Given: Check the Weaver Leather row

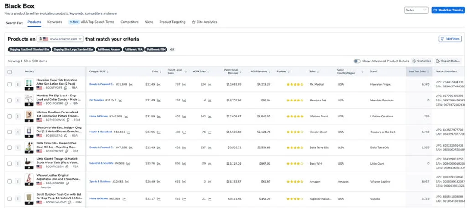Looking at the screenshot, I should pyautogui.click(x=10, y=181).
